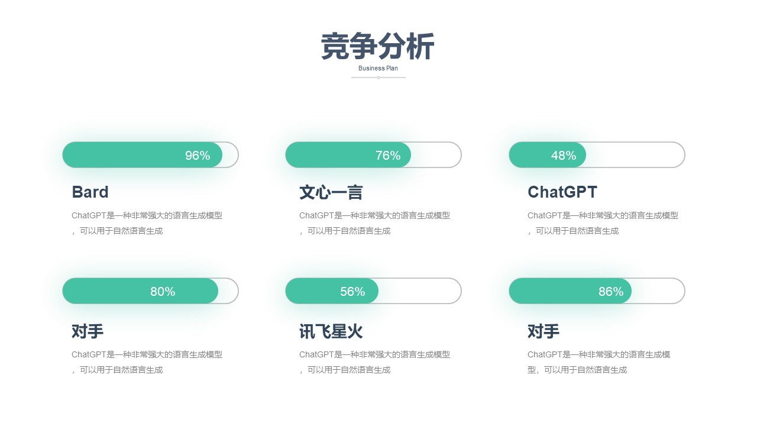Select description paragraph below 文心一言
The height and width of the screenshot is (426, 757).
point(375,223)
